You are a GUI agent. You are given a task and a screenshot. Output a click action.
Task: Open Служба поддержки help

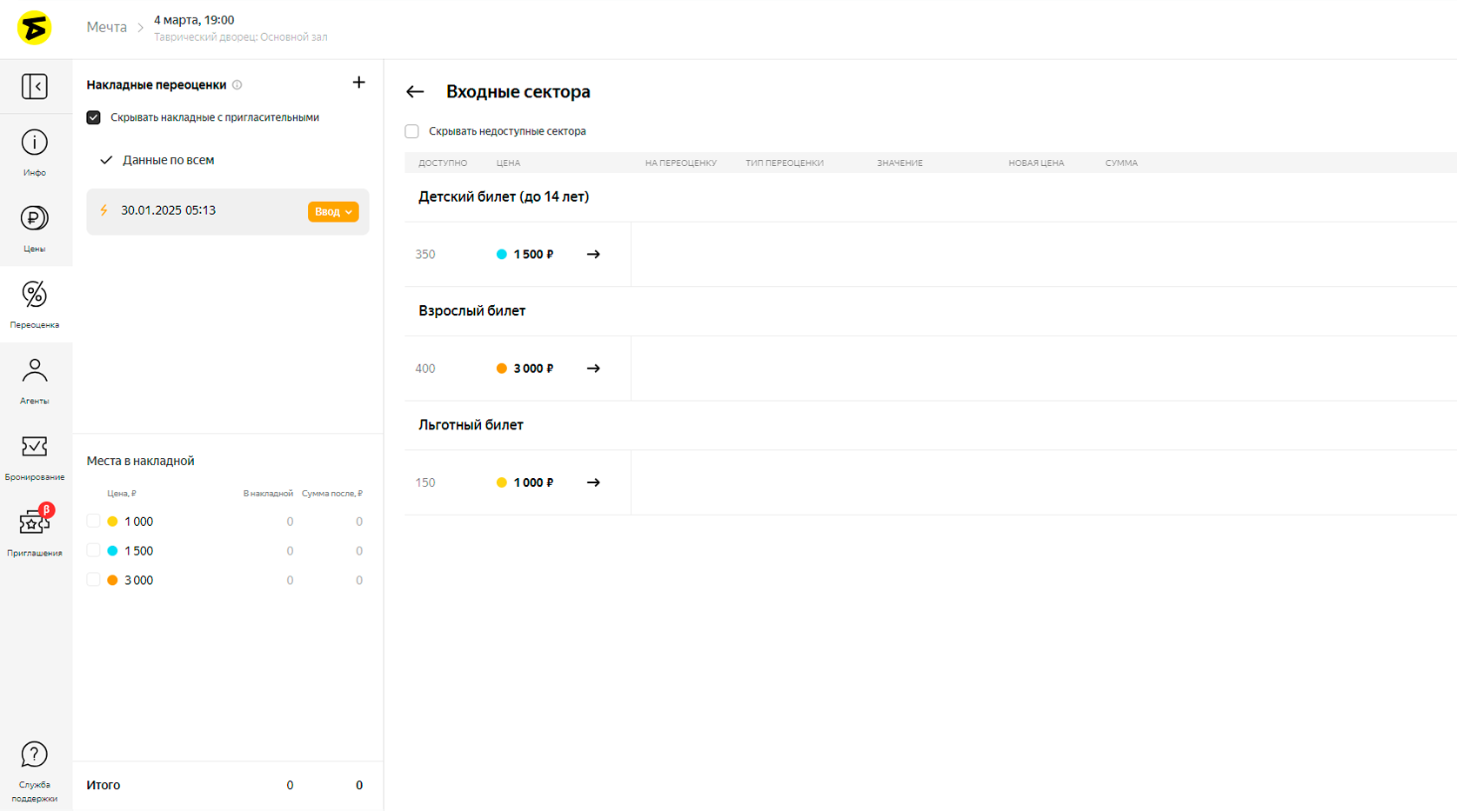pyautogui.click(x=35, y=770)
